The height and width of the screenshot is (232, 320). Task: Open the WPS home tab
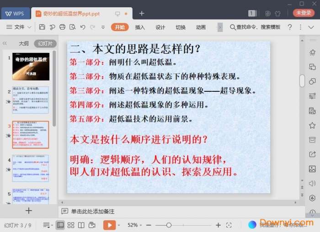point(15,13)
